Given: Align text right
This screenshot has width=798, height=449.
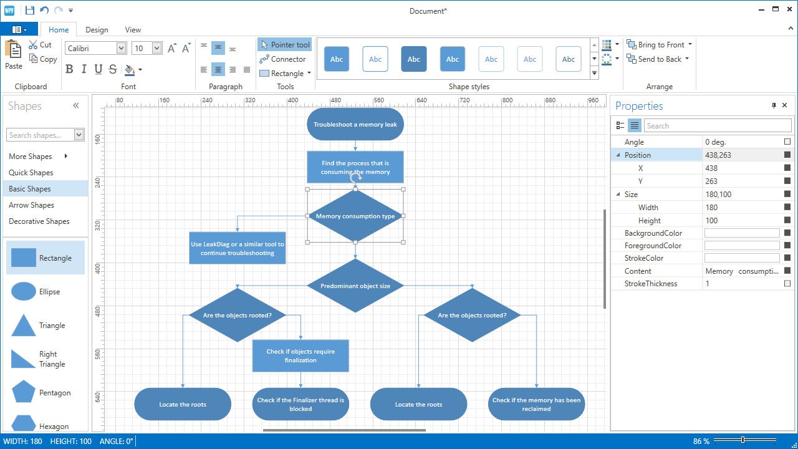Looking at the screenshot, I should [233, 69].
